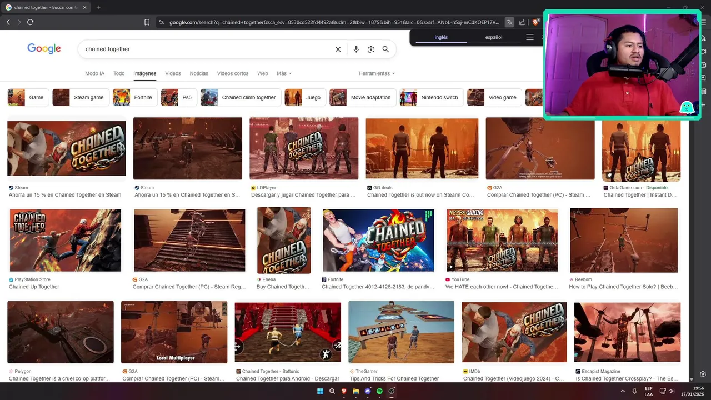Close the chained together tab
The width and height of the screenshot is (711, 400).
coord(85,7)
